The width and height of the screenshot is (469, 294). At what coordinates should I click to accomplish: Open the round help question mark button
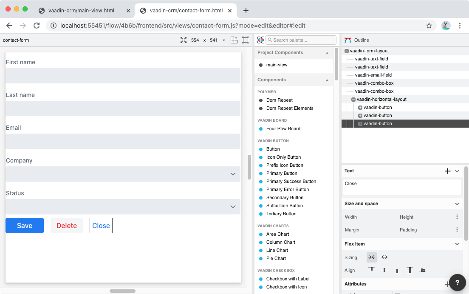(x=457, y=283)
